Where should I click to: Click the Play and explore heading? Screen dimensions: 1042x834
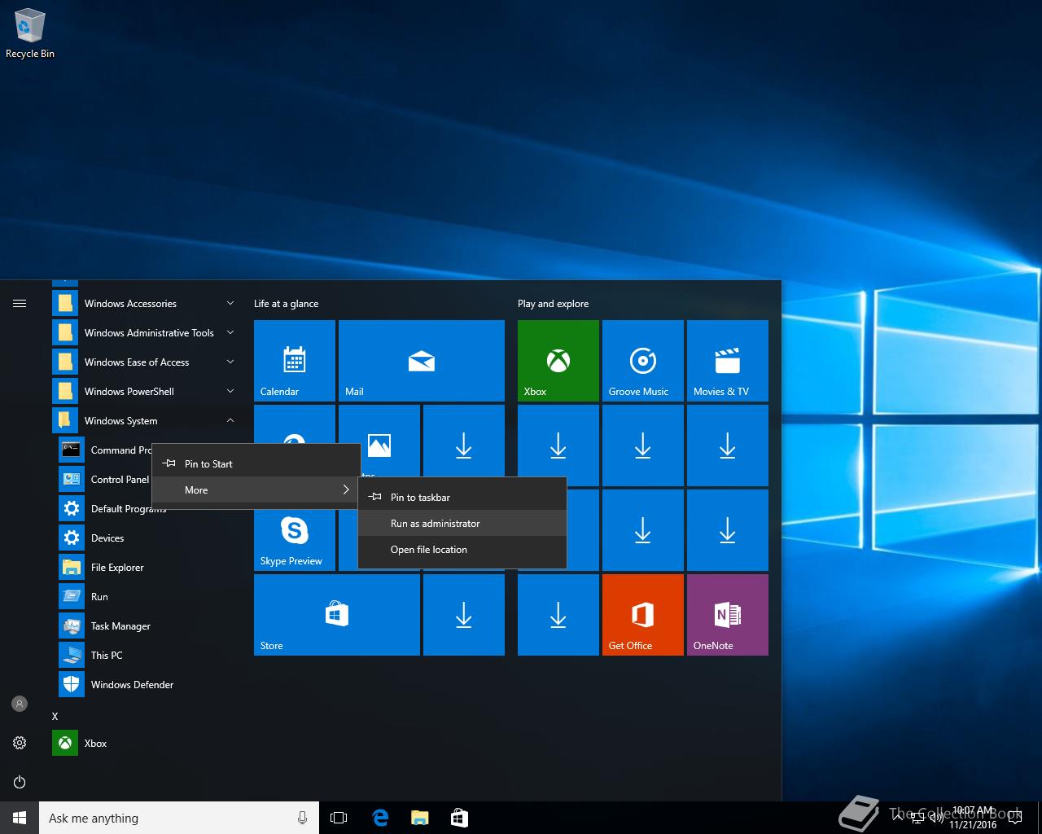tap(554, 304)
